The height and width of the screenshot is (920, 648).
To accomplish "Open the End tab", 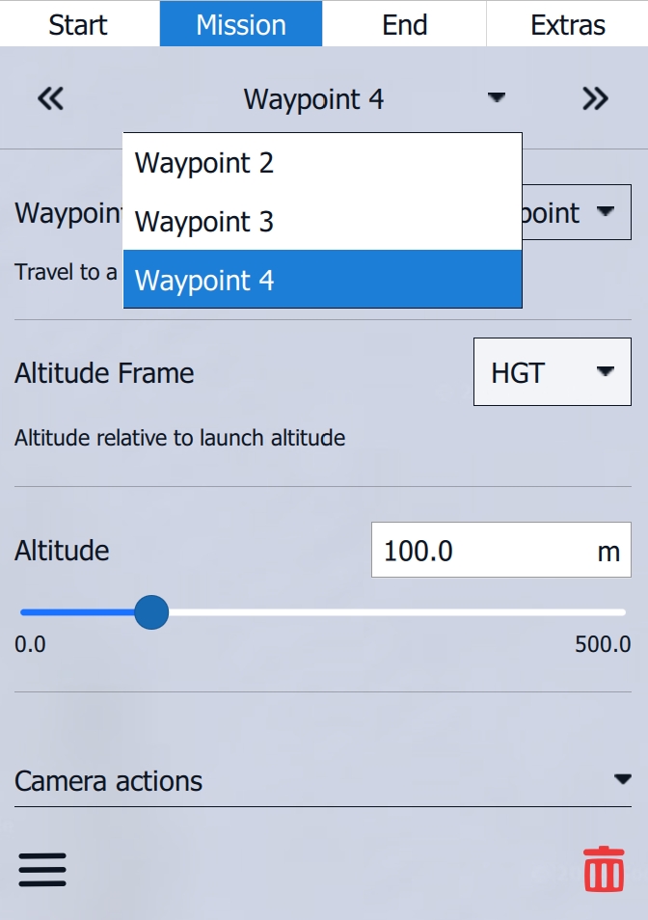I will tap(404, 24).
